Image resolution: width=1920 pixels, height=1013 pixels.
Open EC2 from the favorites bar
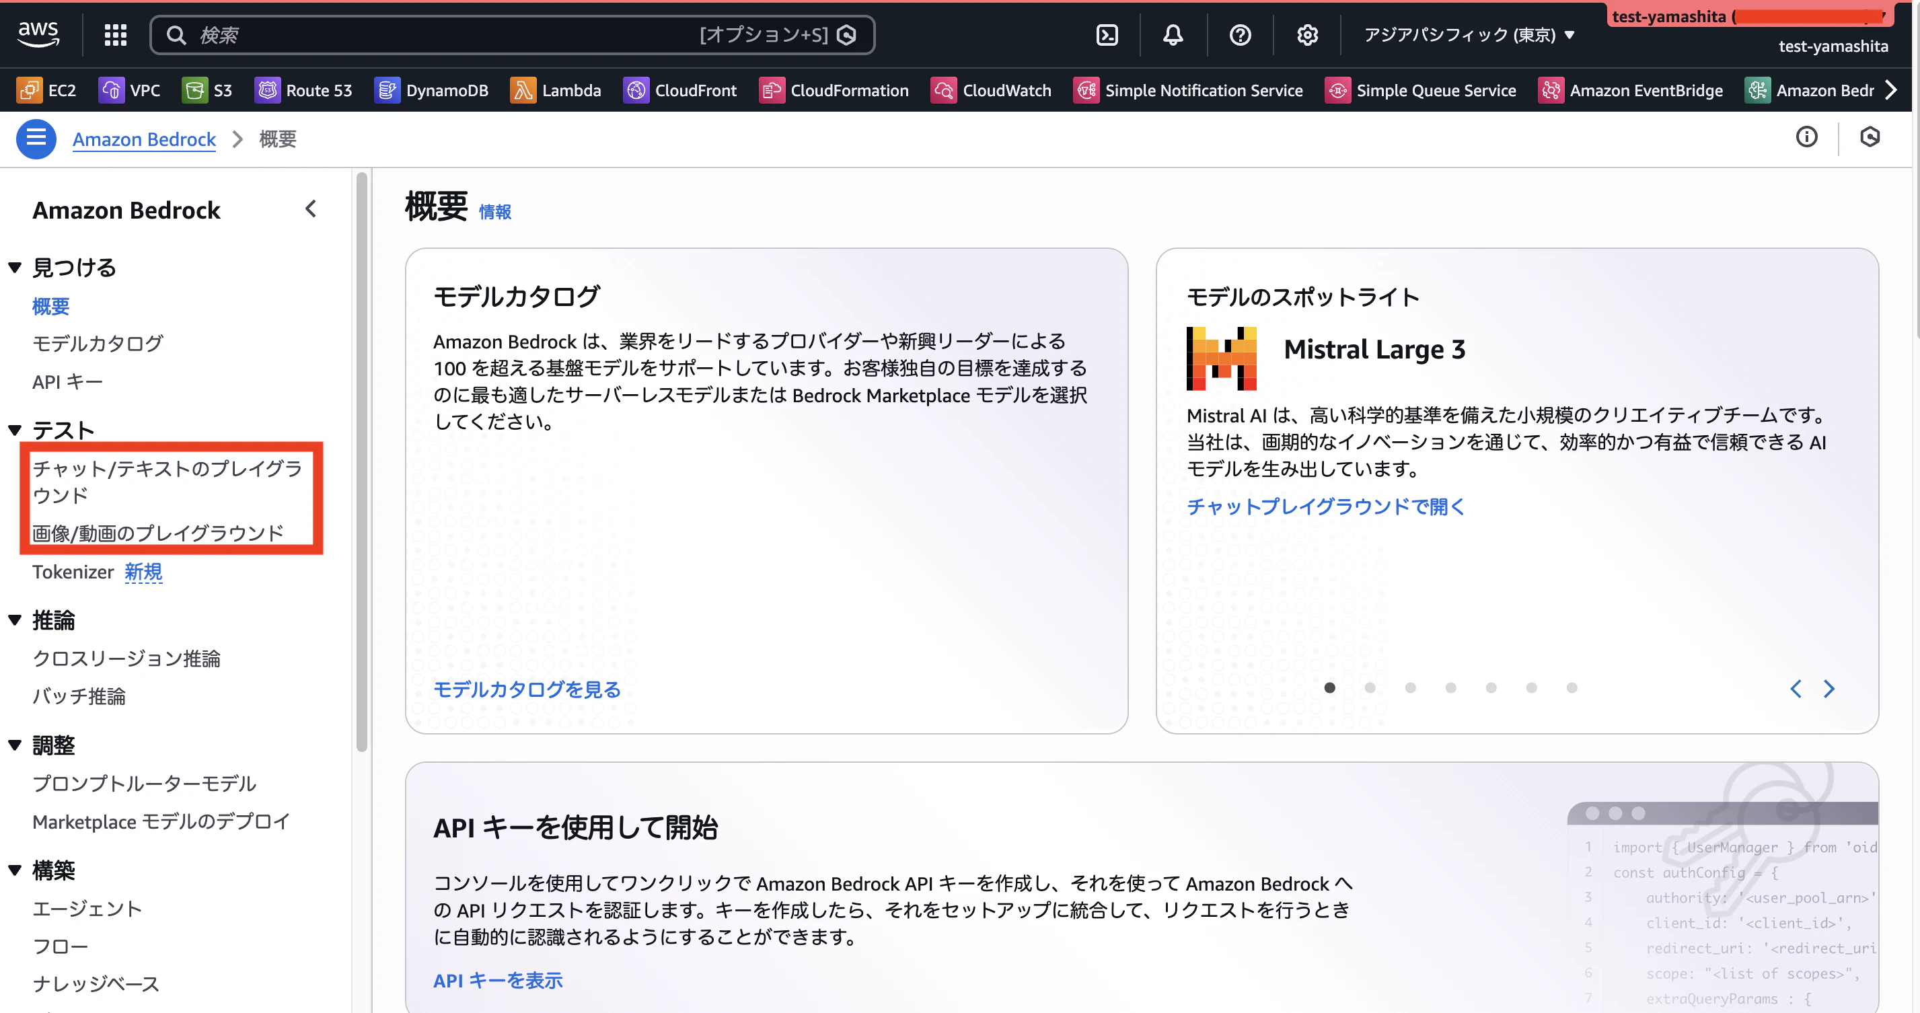coord(47,89)
